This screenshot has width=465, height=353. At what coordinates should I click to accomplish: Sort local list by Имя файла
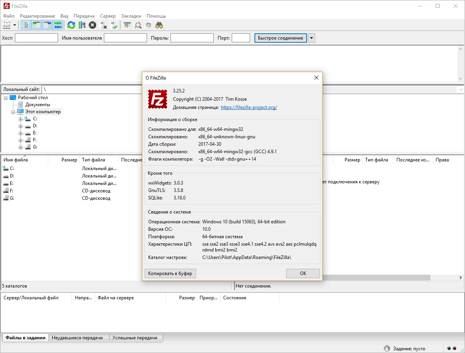pos(25,160)
